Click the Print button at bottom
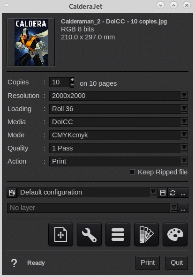 [148, 262]
